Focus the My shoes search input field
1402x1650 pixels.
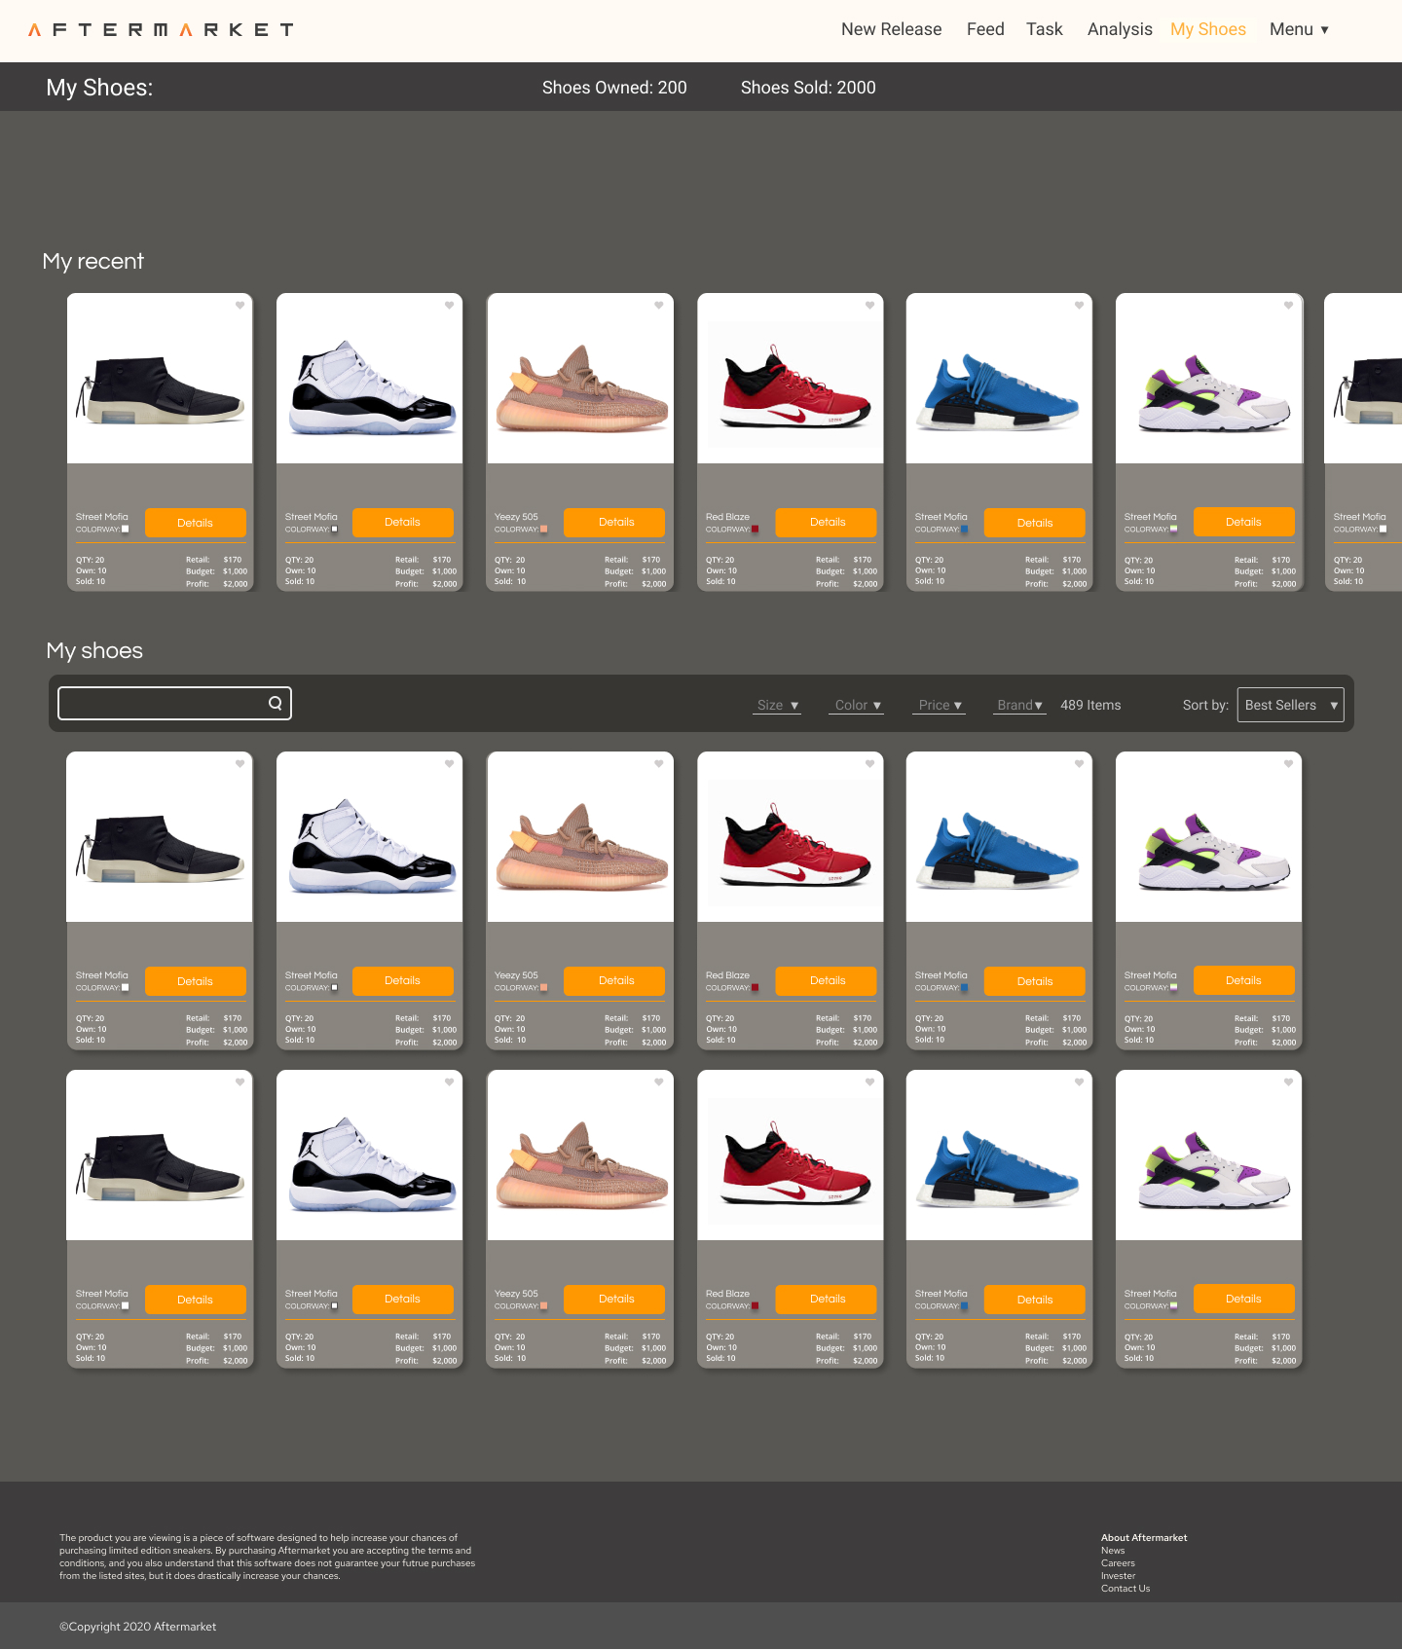click(174, 703)
